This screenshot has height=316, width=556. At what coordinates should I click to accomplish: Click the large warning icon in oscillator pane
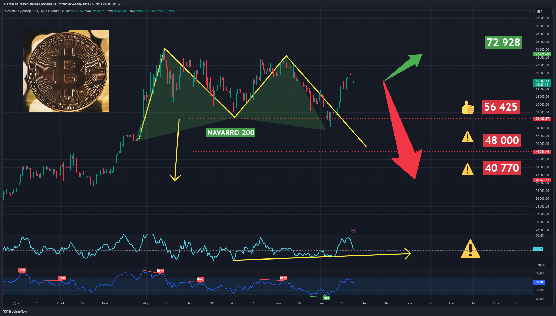(470, 249)
